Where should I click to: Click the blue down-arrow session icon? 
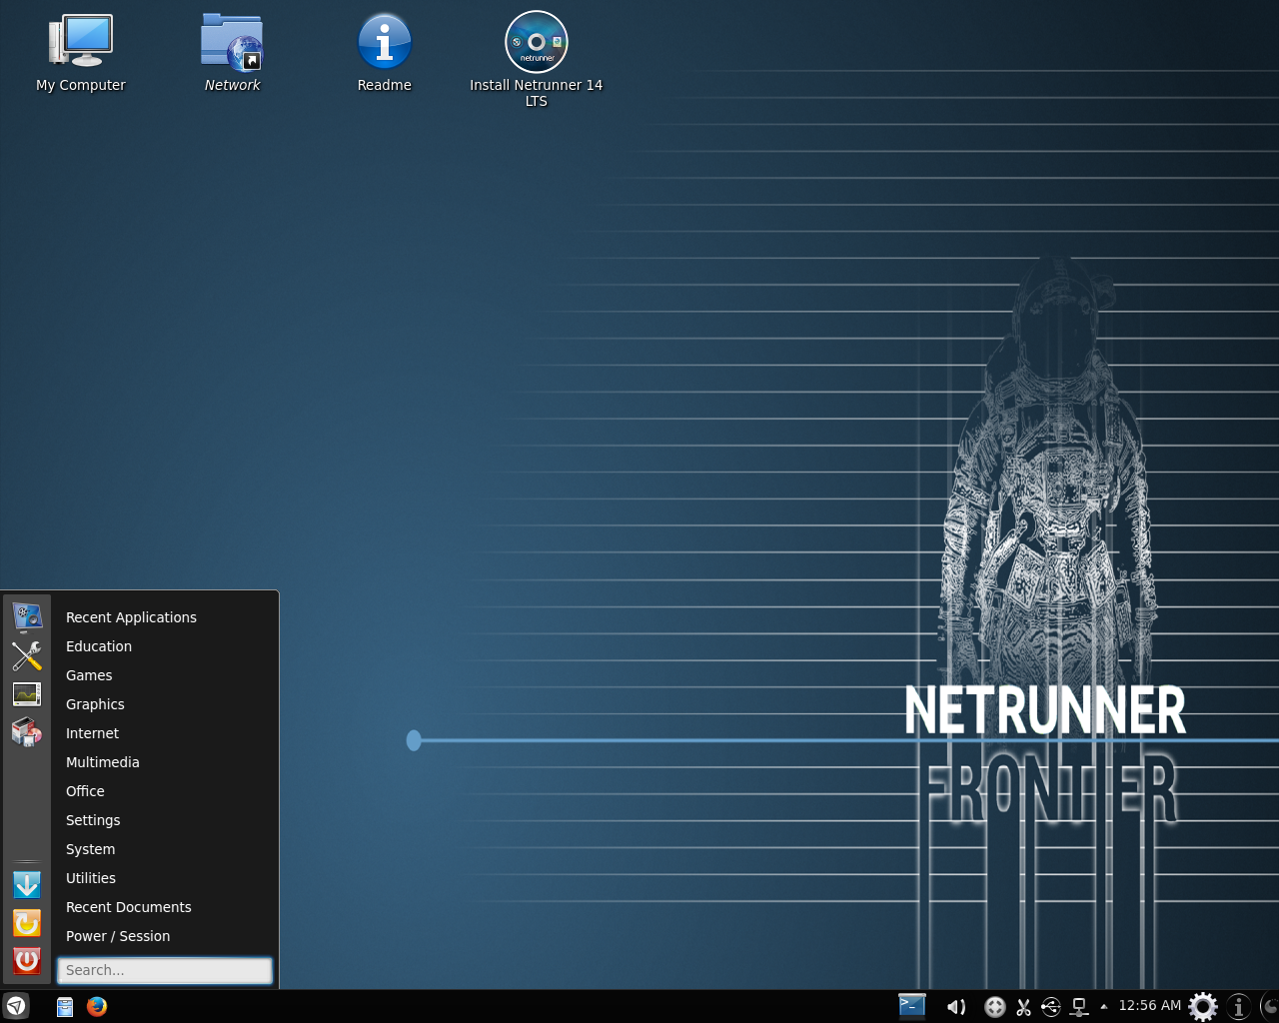pos(27,884)
